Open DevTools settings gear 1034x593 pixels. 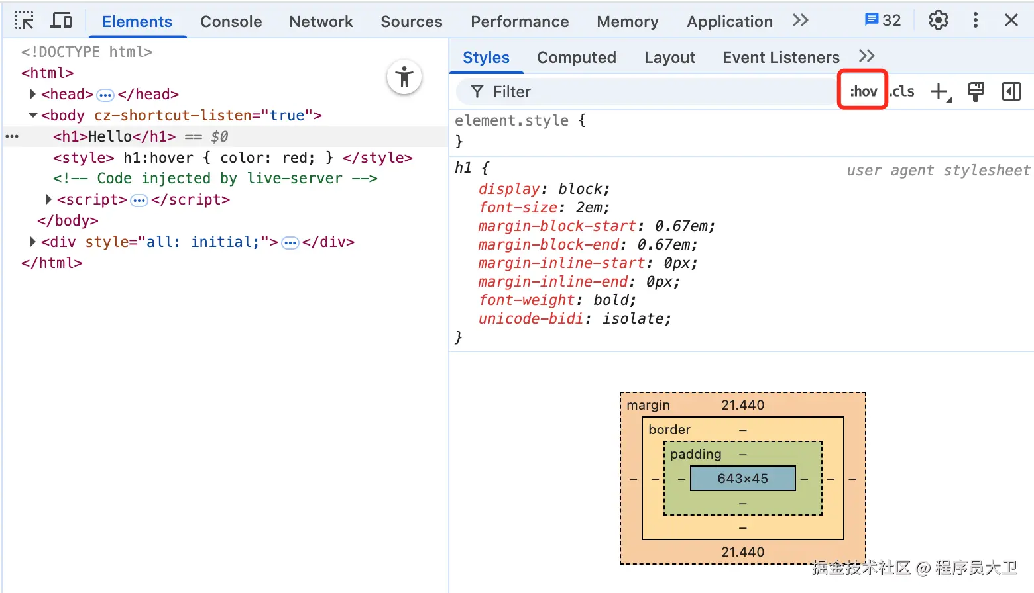click(938, 21)
